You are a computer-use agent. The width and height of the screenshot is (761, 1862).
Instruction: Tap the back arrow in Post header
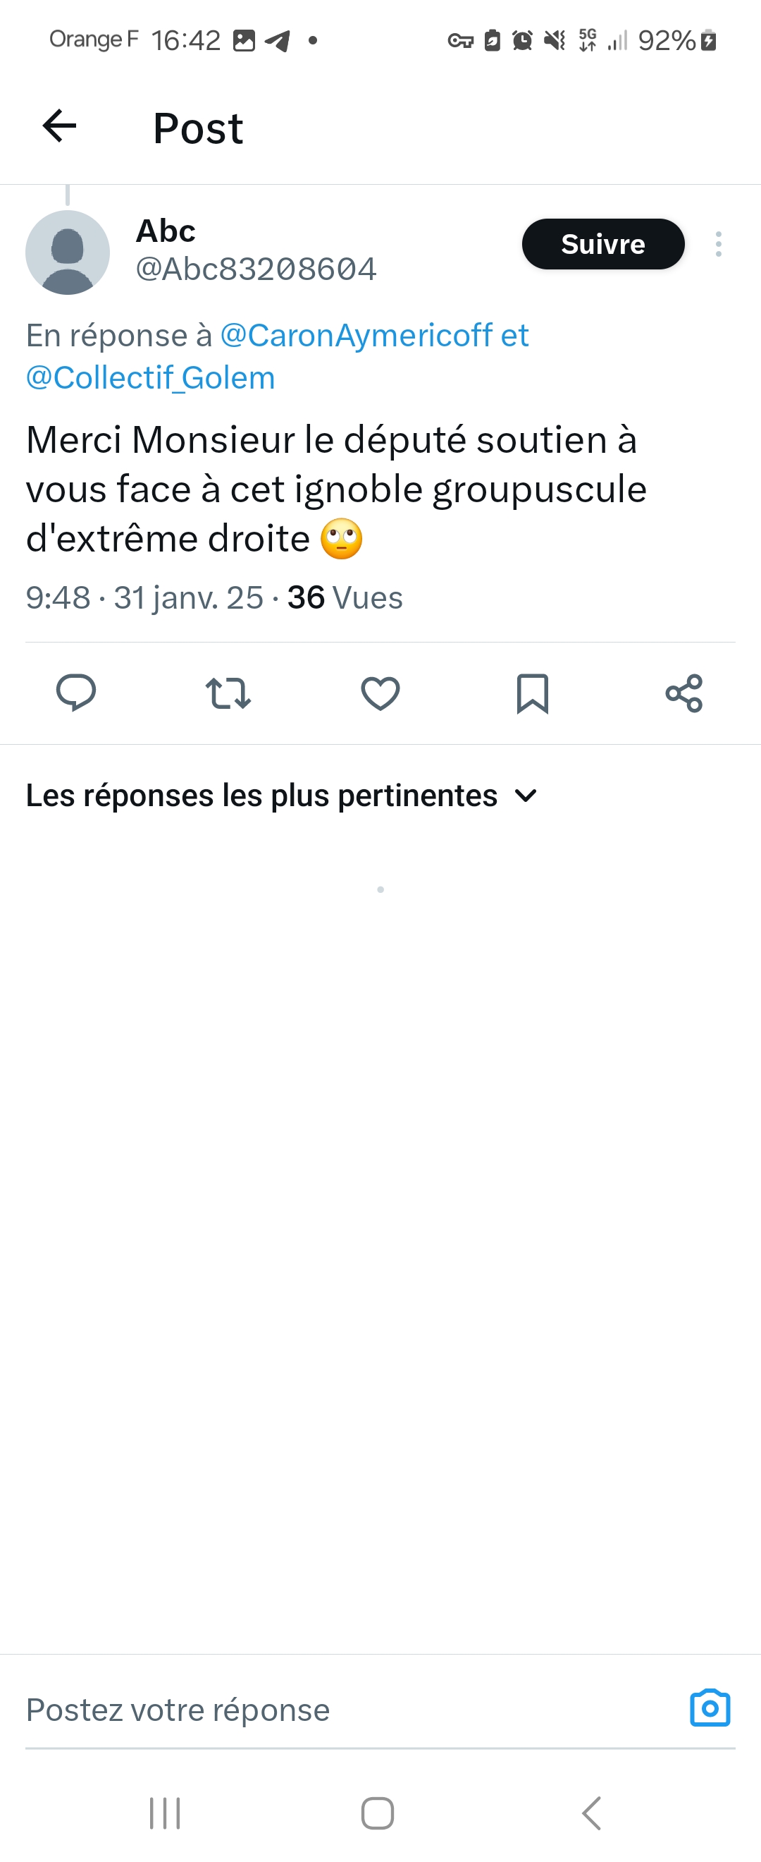click(60, 126)
